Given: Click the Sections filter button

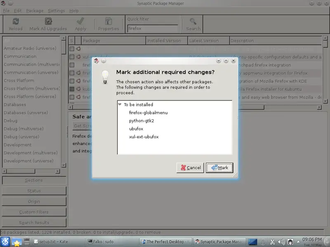Looking at the screenshot, I should 34,180.
